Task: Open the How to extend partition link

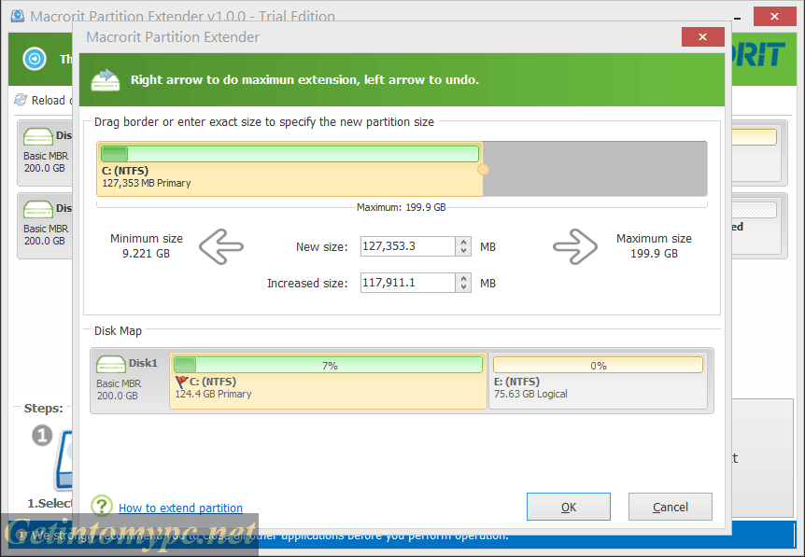Action: pyautogui.click(x=180, y=508)
